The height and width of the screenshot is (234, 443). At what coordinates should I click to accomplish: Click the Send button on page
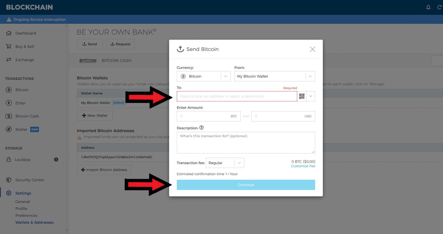[90, 44]
